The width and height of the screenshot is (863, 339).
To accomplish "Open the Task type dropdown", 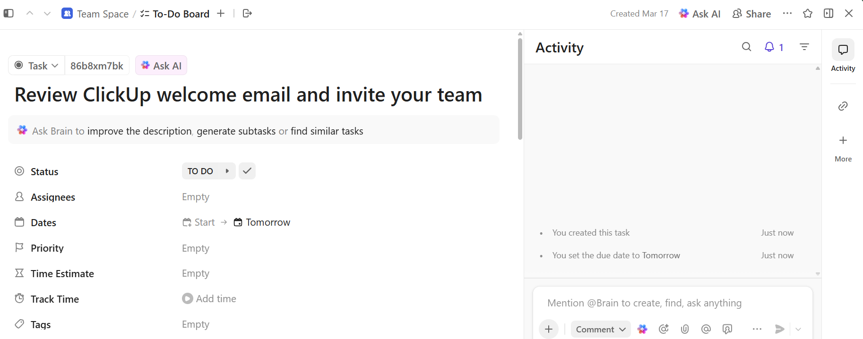I will (37, 66).
